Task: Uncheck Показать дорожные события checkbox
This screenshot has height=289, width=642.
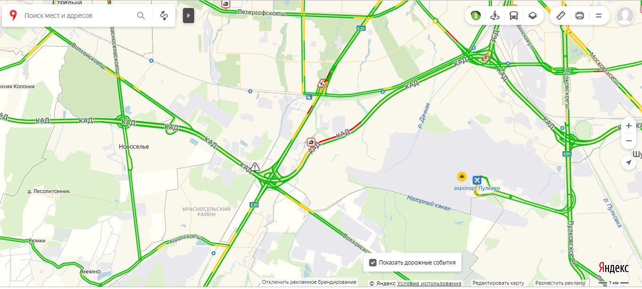Action: coord(373,263)
